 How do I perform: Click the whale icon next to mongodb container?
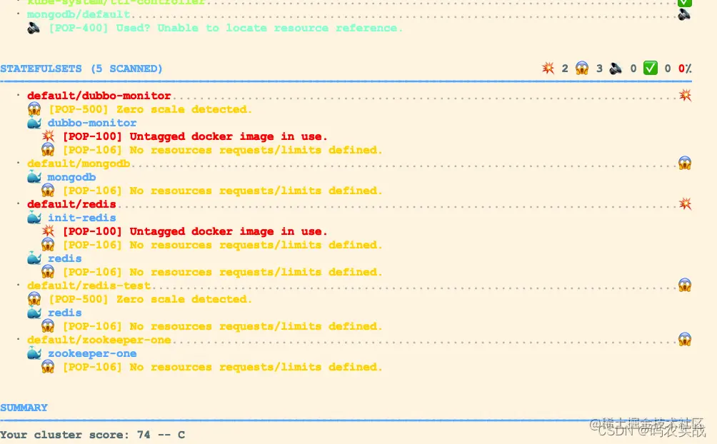pos(34,177)
